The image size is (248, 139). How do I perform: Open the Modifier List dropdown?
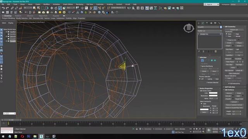point(210,31)
